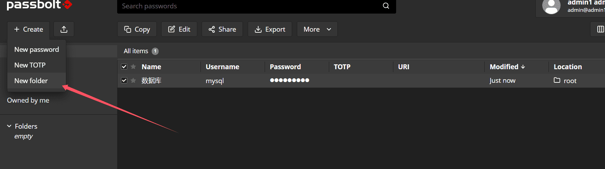Click the star icon in header row
Viewport: 605px width, 169px height.
[x=133, y=66]
